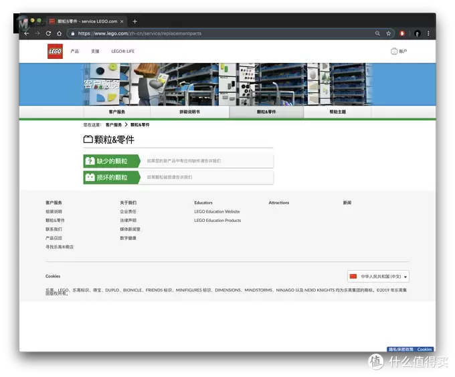Open LEGO Education Products link
Image resolution: width=455 pixels, height=377 pixels.
217,221
